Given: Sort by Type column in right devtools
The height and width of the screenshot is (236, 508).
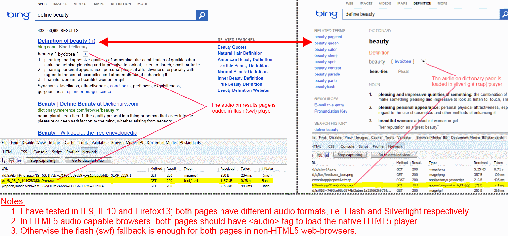Looking at the screenshot, I should tap(433, 163).
